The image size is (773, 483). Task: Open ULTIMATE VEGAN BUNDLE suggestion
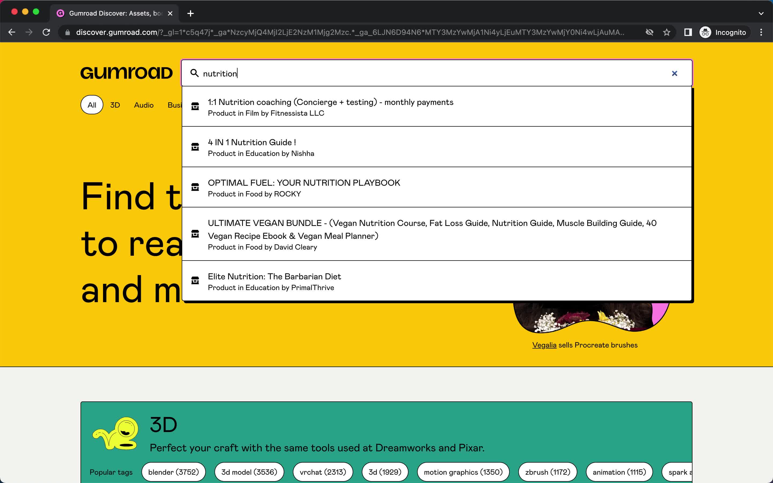coord(436,234)
